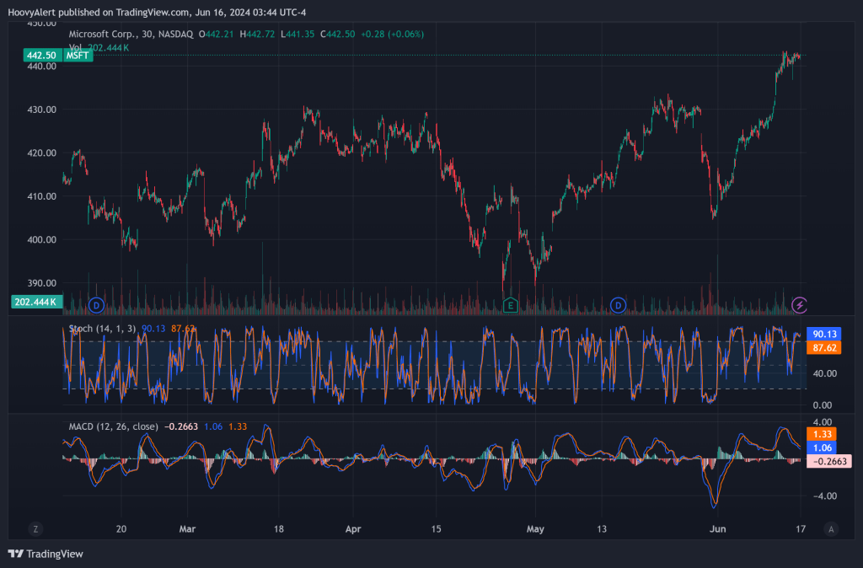Click the green MSFT symbol tag

[x=78, y=56]
